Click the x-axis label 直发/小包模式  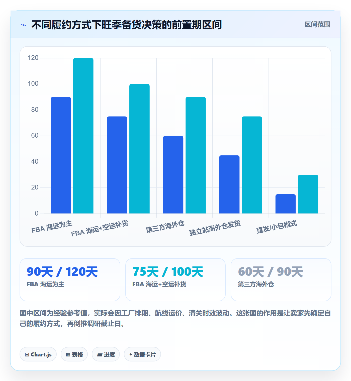pyautogui.click(x=277, y=227)
